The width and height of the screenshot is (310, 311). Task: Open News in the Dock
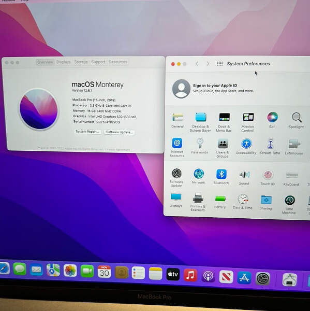[x=226, y=277]
